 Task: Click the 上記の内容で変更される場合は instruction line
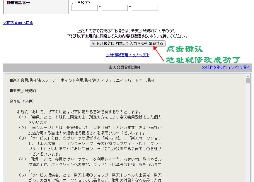[x=127, y=31]
